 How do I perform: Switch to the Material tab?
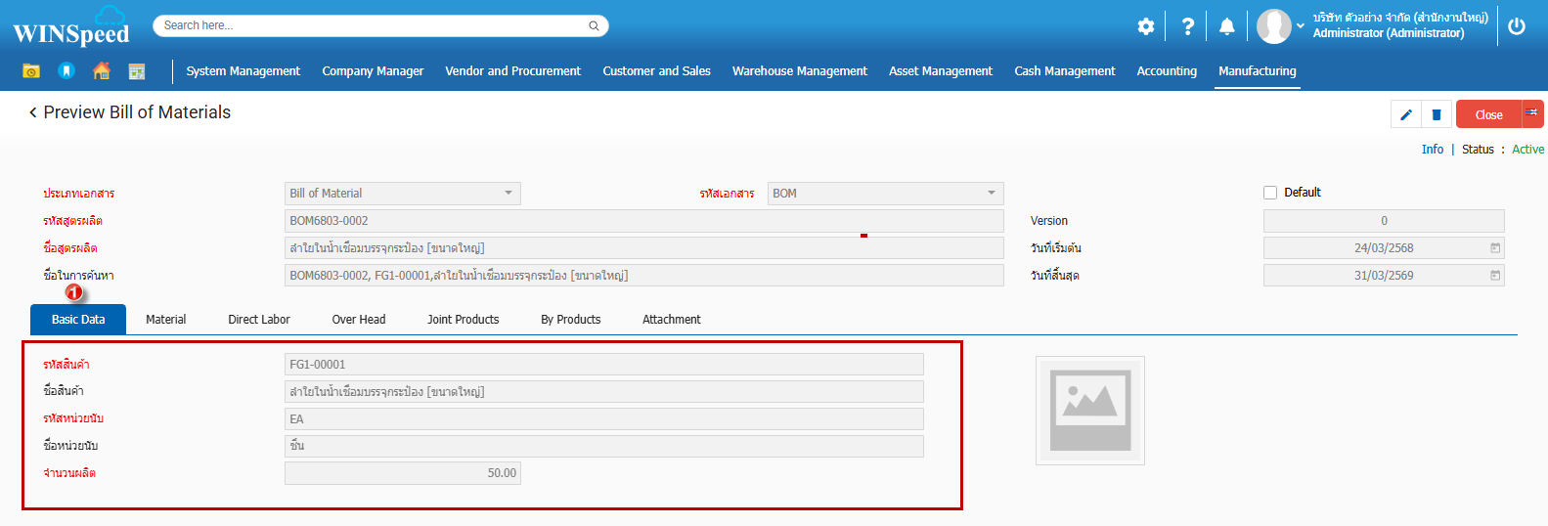pyautogui.click(x=165, y=320)
